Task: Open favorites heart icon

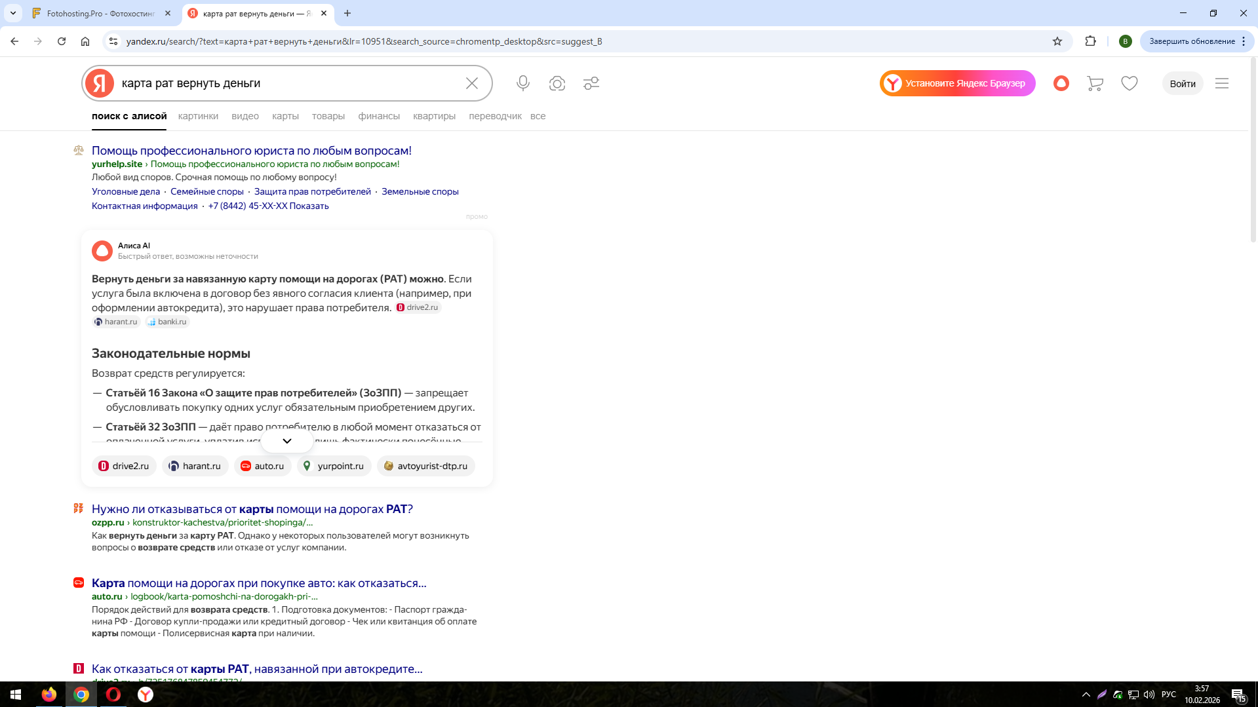Action: [x=1129, y=83]
